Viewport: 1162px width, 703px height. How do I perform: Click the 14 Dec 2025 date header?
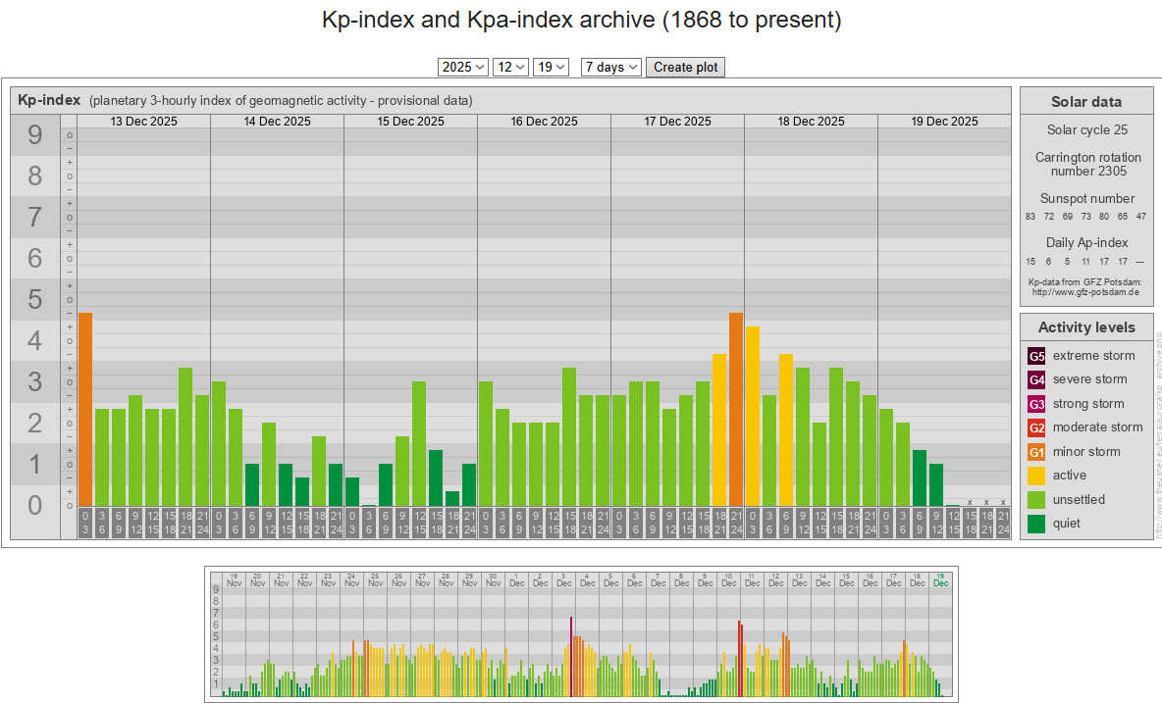[277, 122]
